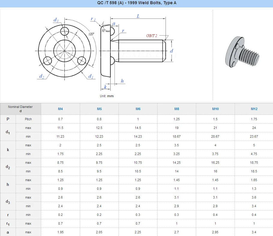Click the M4 column header link
Viewport: 273px width, 236px height.
(x=60, y=109)
